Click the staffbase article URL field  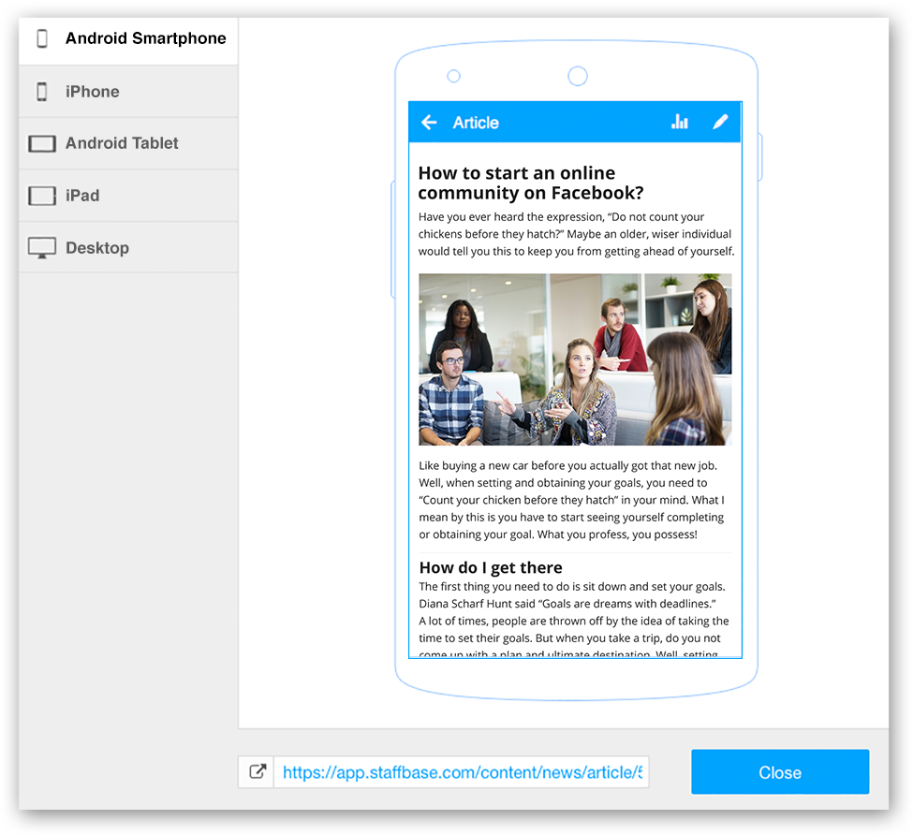(461, 772)
